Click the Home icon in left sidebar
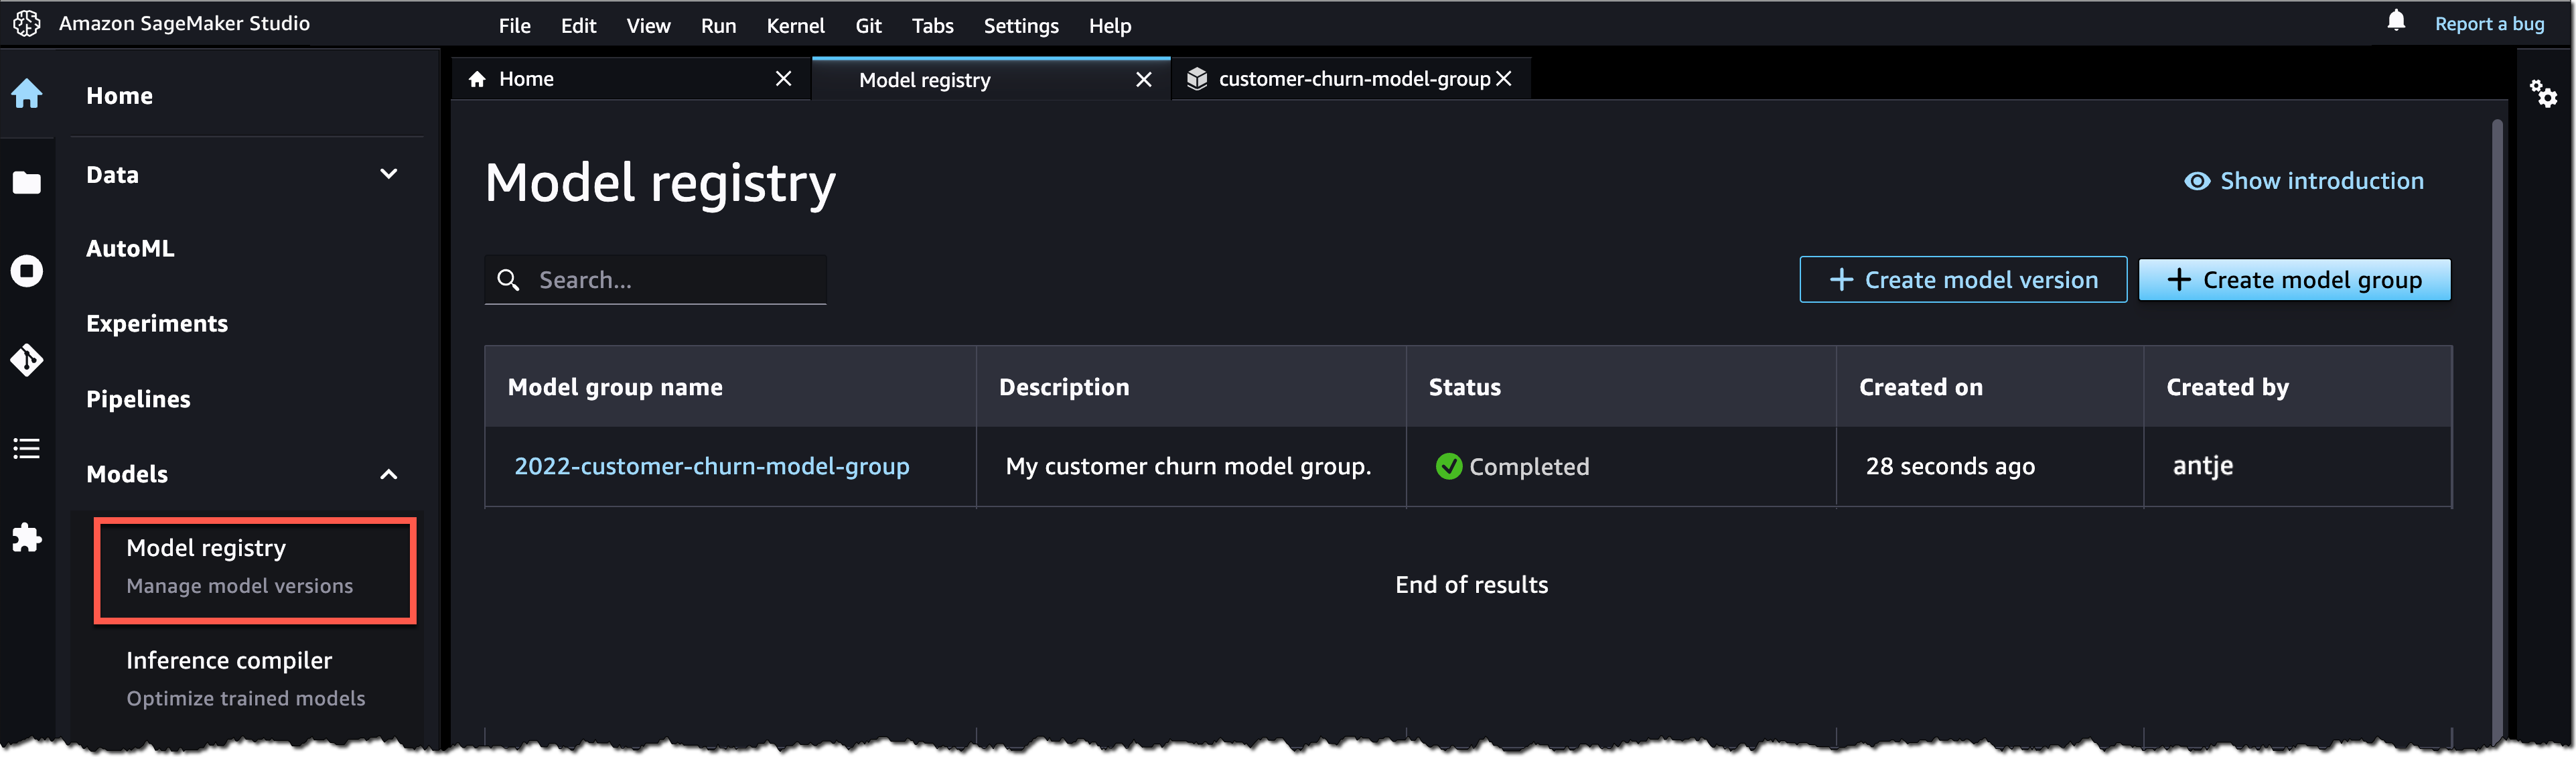 pos(27,94)
